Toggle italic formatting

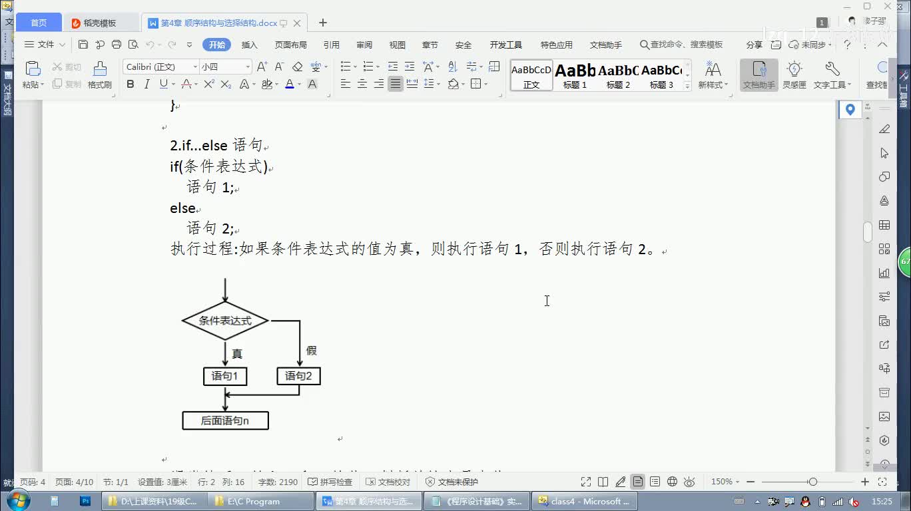coord(147,84)
